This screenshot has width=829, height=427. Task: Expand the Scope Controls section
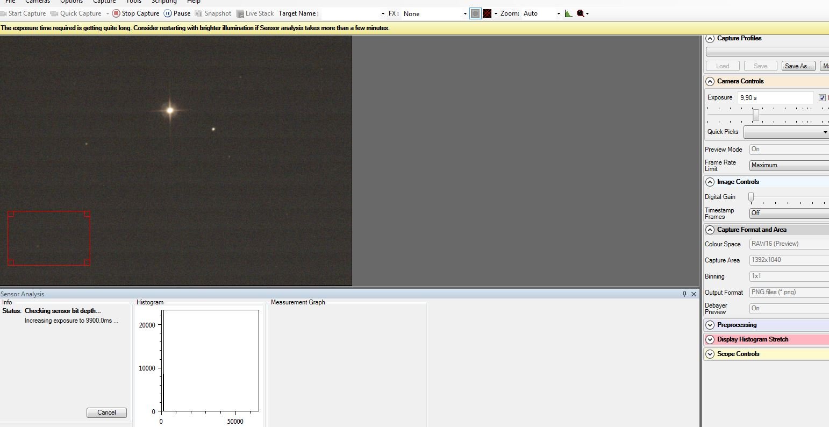coord(710,354)
